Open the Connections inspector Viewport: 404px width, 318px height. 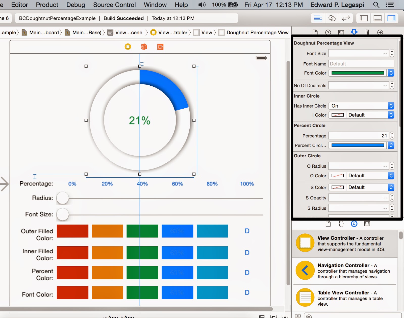click(x=380, y=32)
